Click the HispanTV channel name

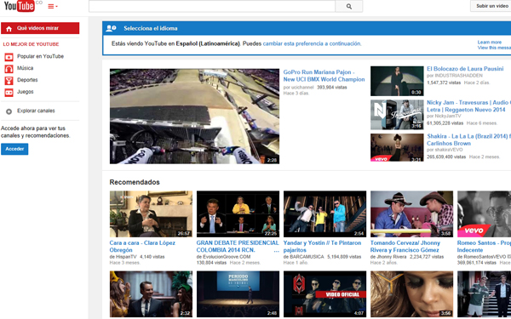(125, 257)
